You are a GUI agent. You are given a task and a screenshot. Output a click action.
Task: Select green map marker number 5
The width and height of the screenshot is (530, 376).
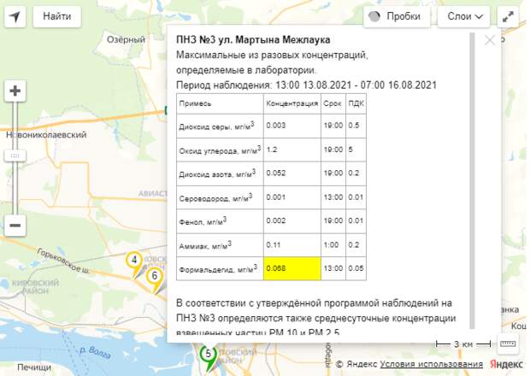pos(207,354)
